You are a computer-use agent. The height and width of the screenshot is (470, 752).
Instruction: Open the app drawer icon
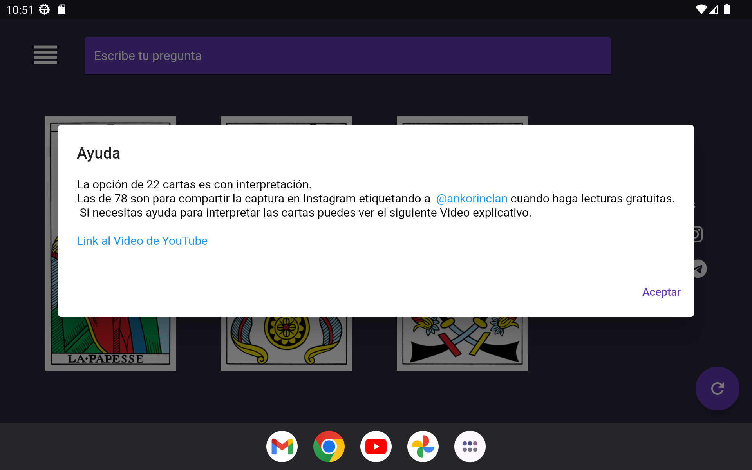pyautogui.click(x=470, y=446)
